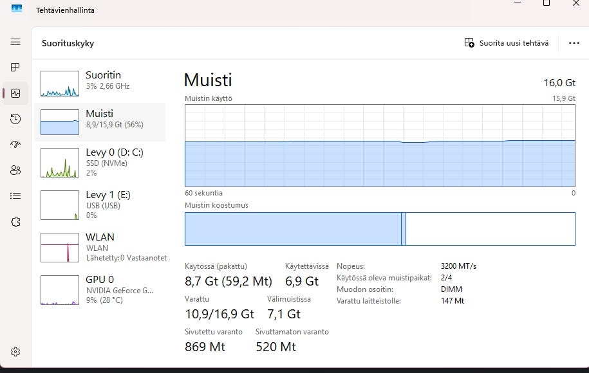The width and height of the screenshot is (589, 373).
Task: Open the Users page icon
Action: 15,170
